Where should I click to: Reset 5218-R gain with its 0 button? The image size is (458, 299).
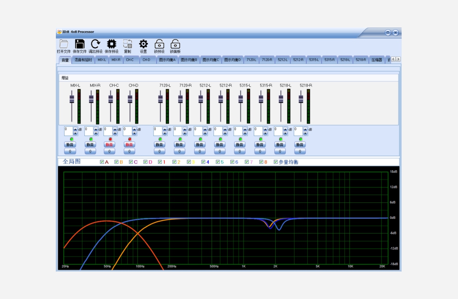300,151
